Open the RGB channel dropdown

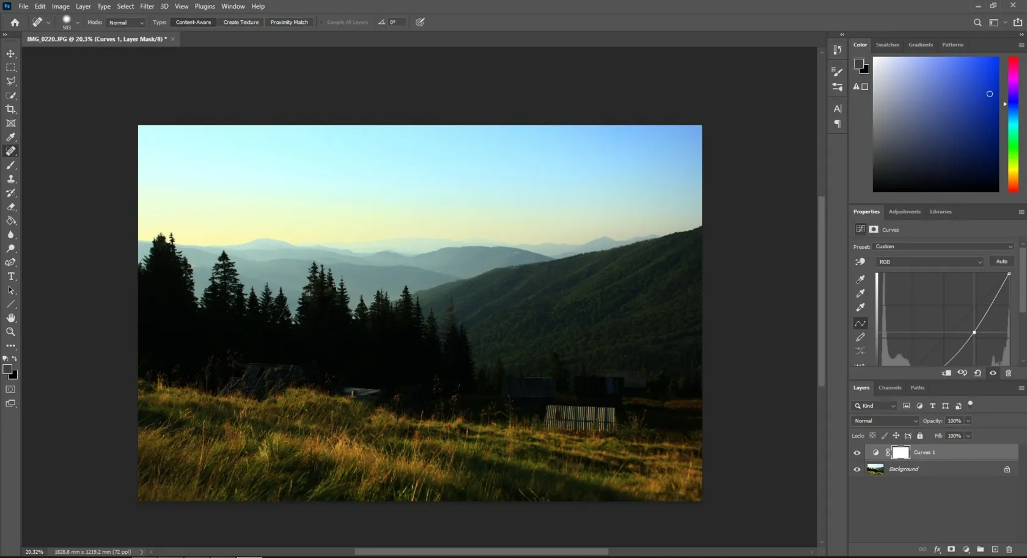point(929,262)
